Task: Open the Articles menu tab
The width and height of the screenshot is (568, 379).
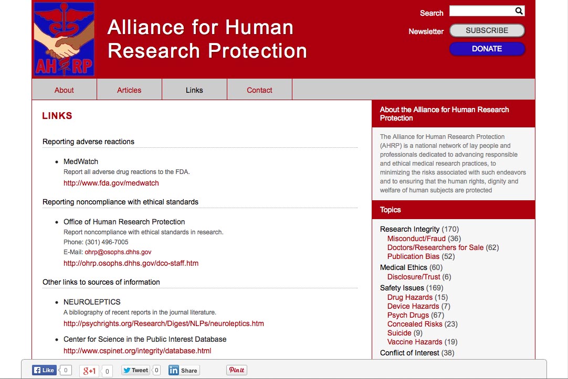Action: pos(129,90)
